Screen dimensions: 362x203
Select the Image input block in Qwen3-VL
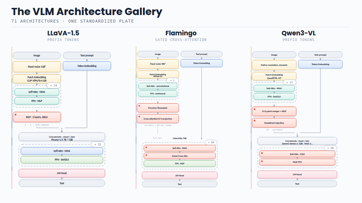(x=274, y=55)
